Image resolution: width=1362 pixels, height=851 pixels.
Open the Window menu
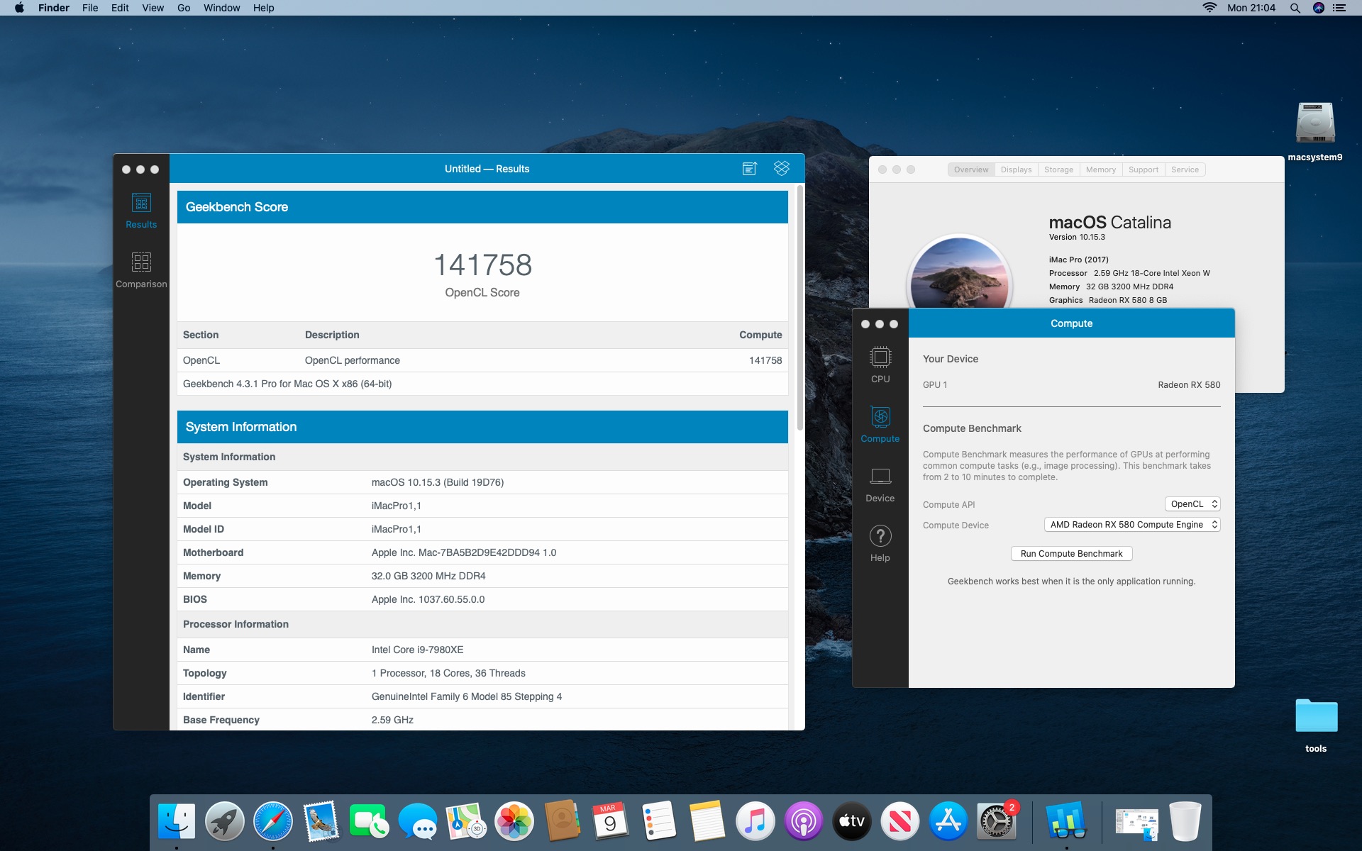(221, 8)
